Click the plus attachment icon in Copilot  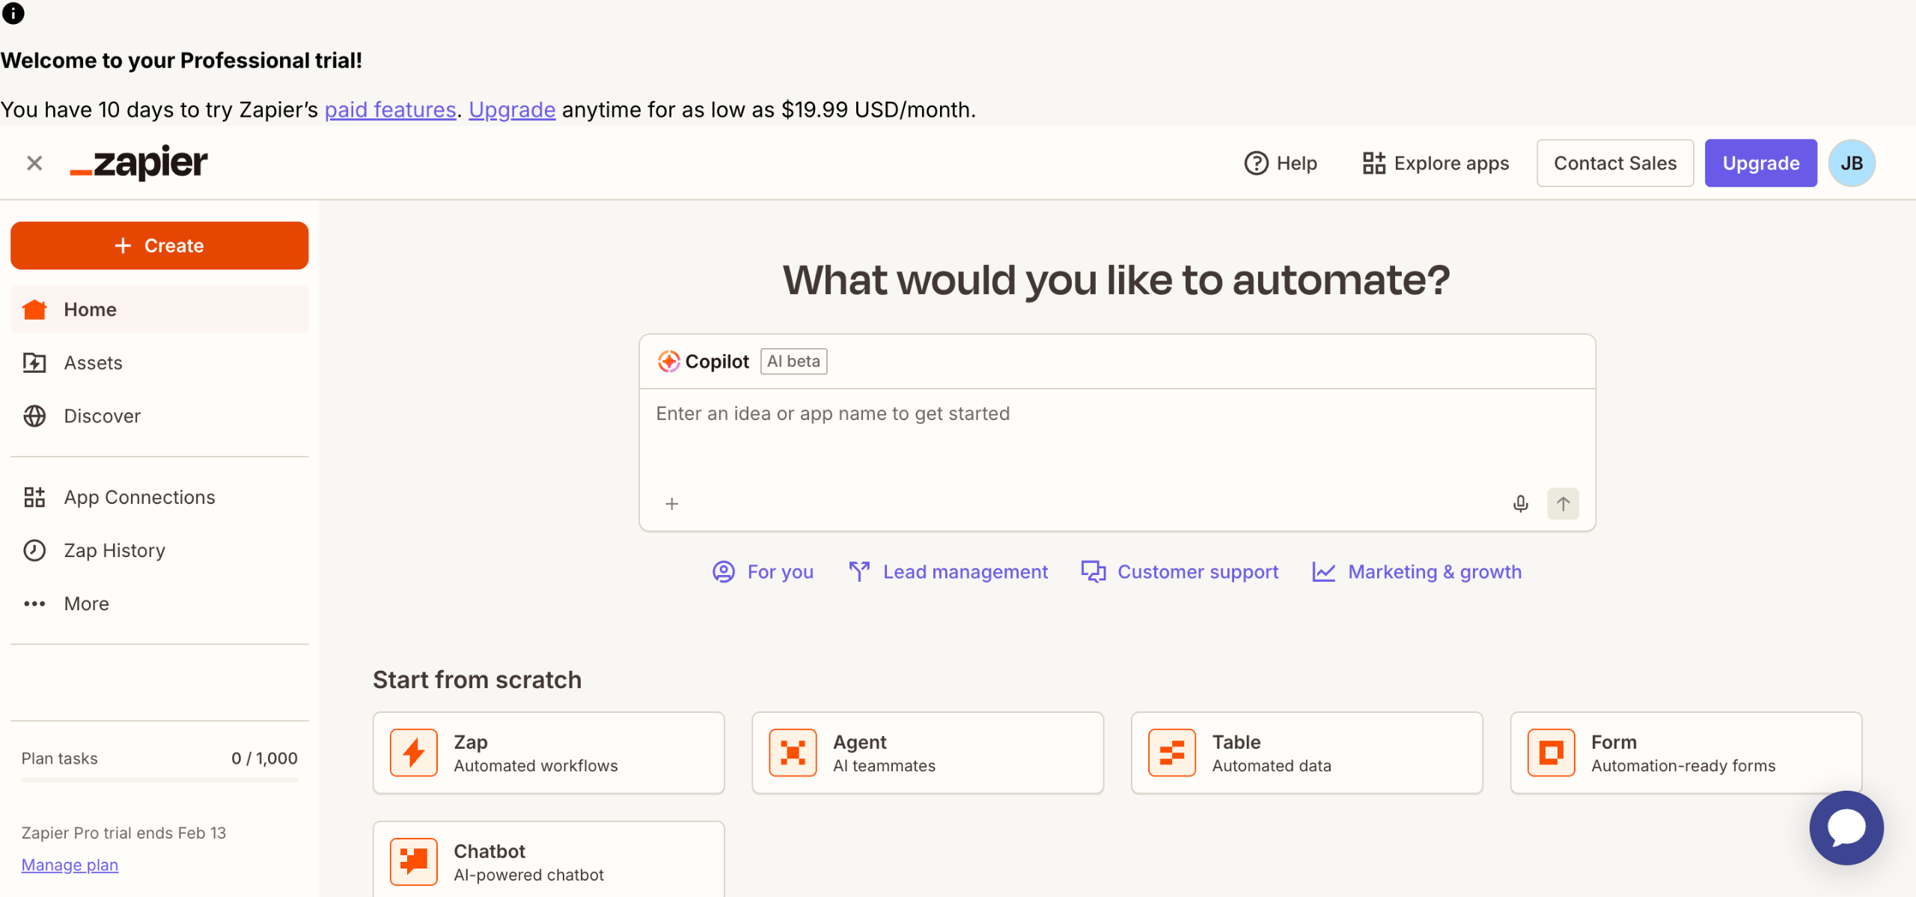click(x=671, y=504)
